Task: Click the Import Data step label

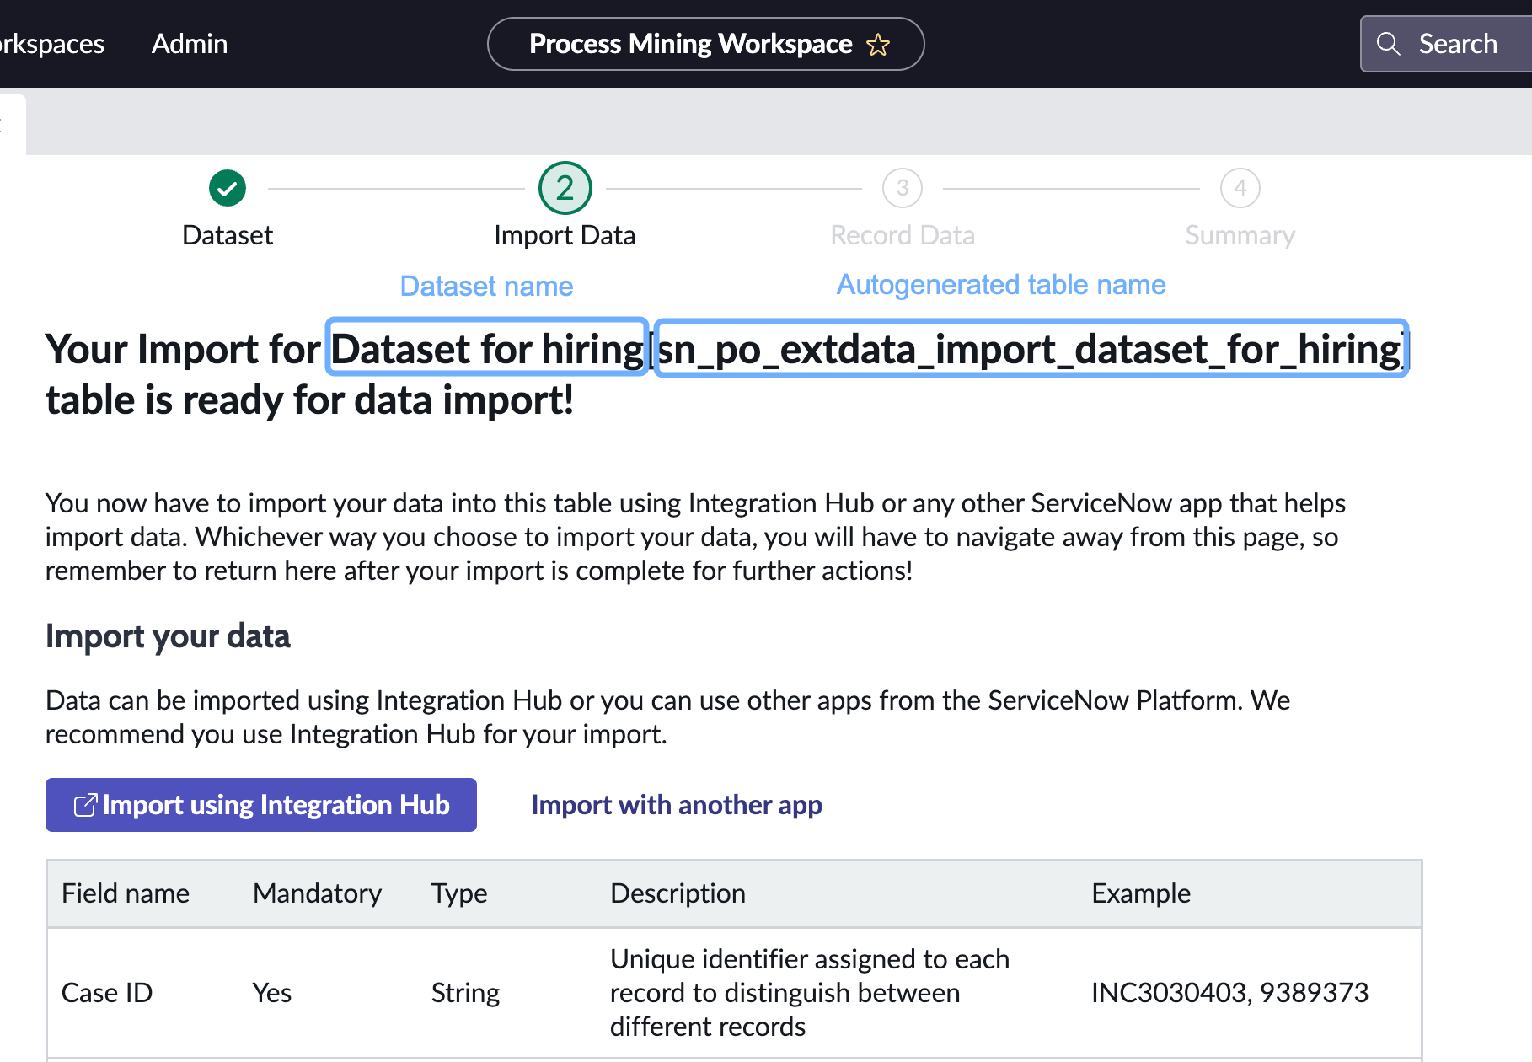Action: [565, 235]
